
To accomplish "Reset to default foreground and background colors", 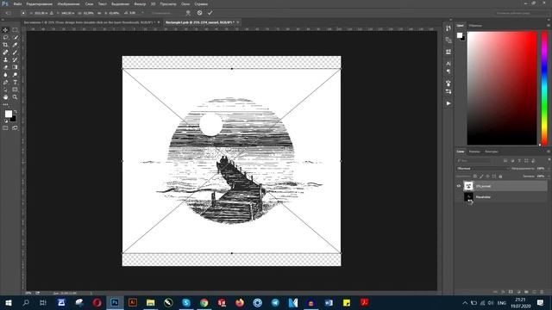I will click(6, 121).
